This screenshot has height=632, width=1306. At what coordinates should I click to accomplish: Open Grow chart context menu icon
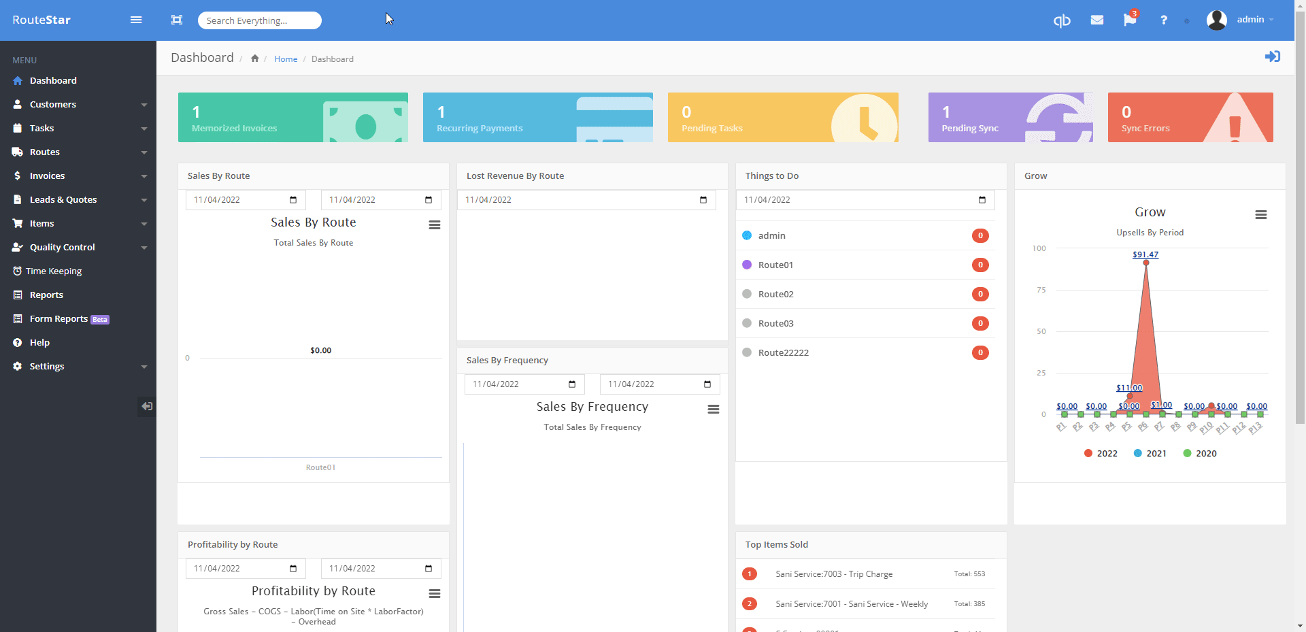(x=1261, y=215)
